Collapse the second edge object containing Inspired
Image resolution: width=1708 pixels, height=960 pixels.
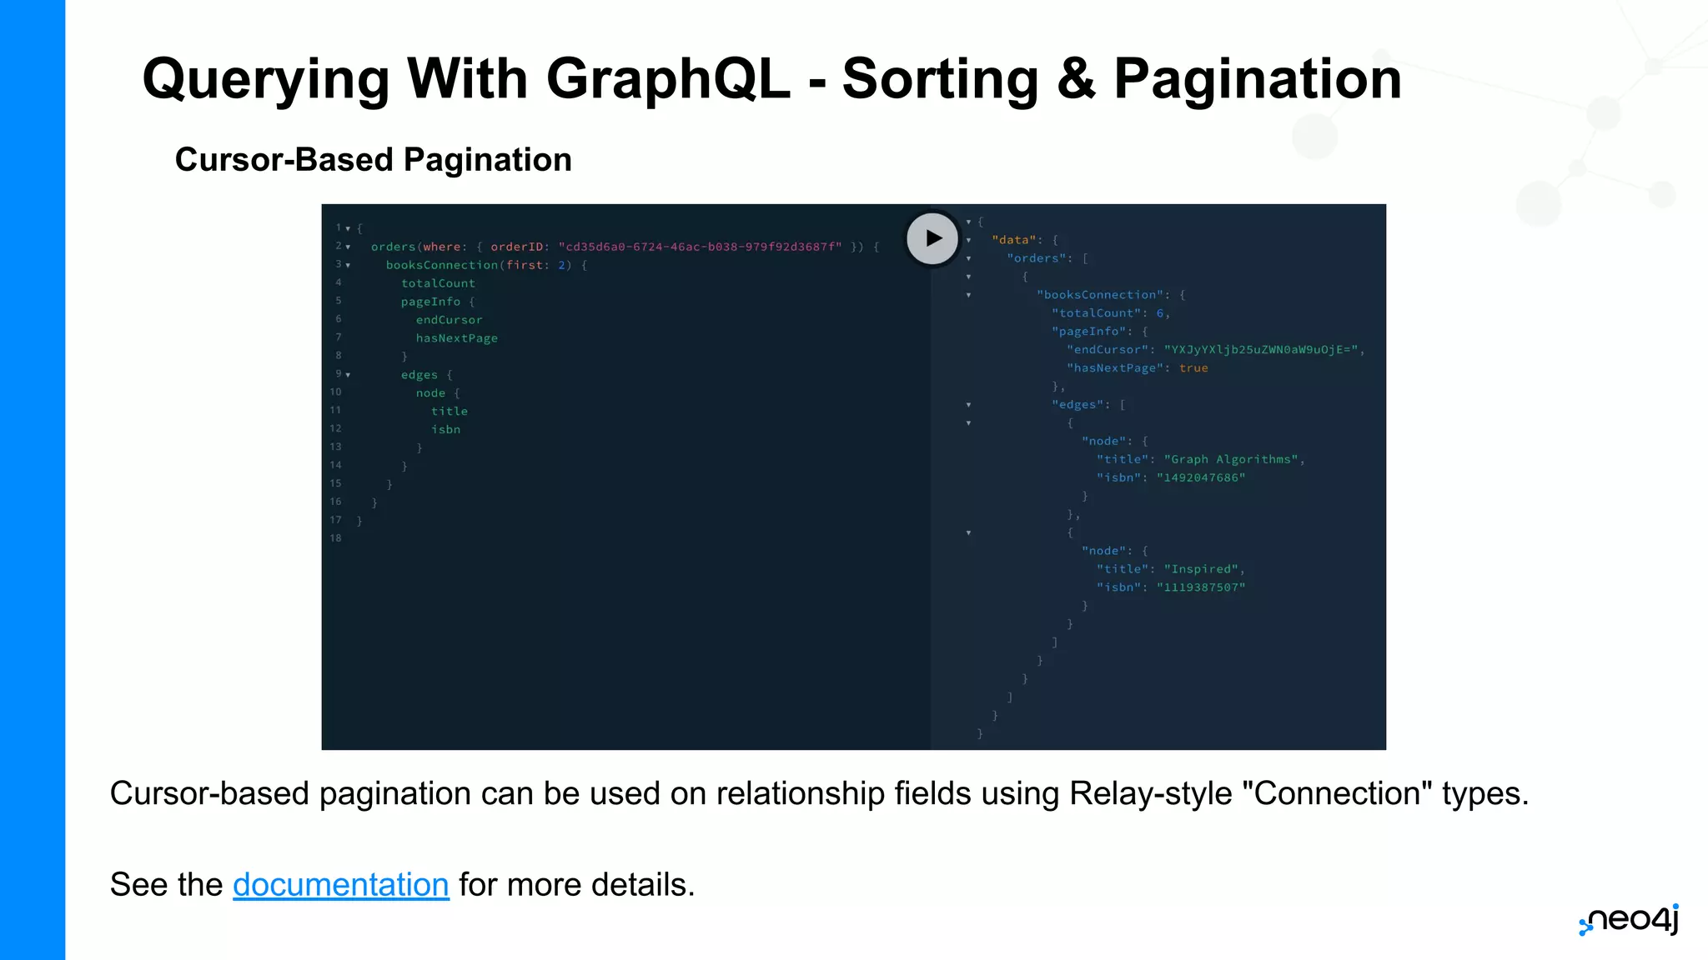point(968,533)
